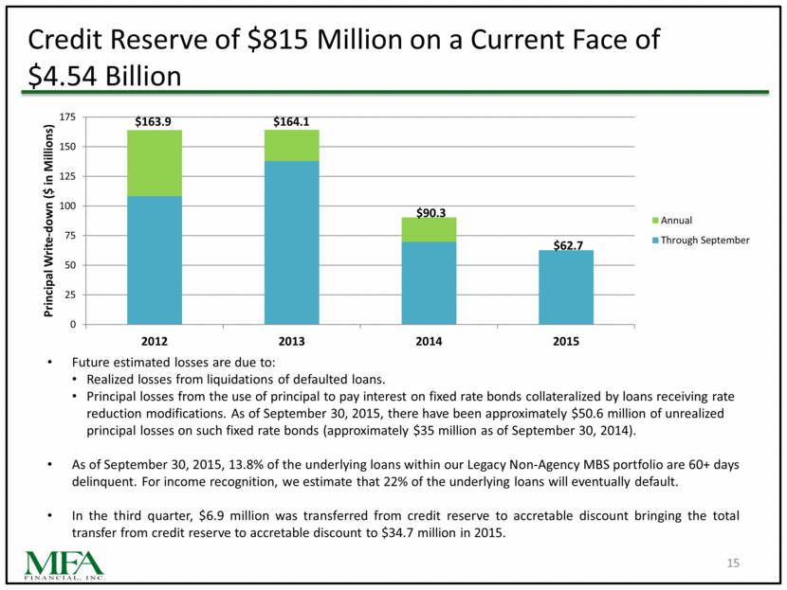Select the 2014 green Annual bar segment
This screenshot has height=590, width=787.
point(430,229)
